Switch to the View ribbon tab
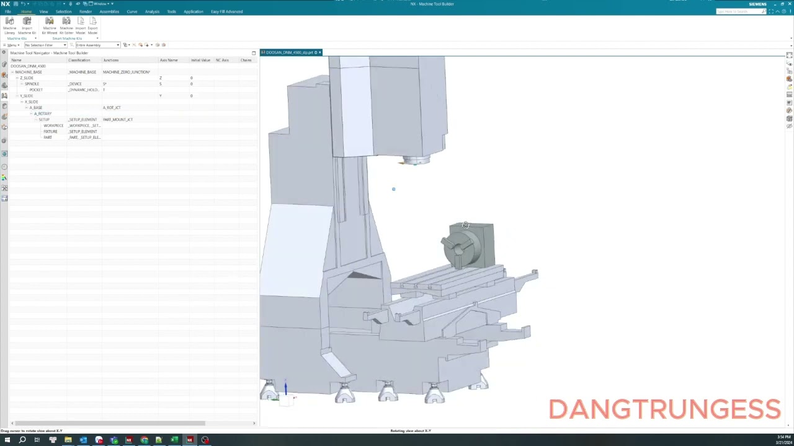The width and height of the screenshot is (794, 446). coord(43,12)
